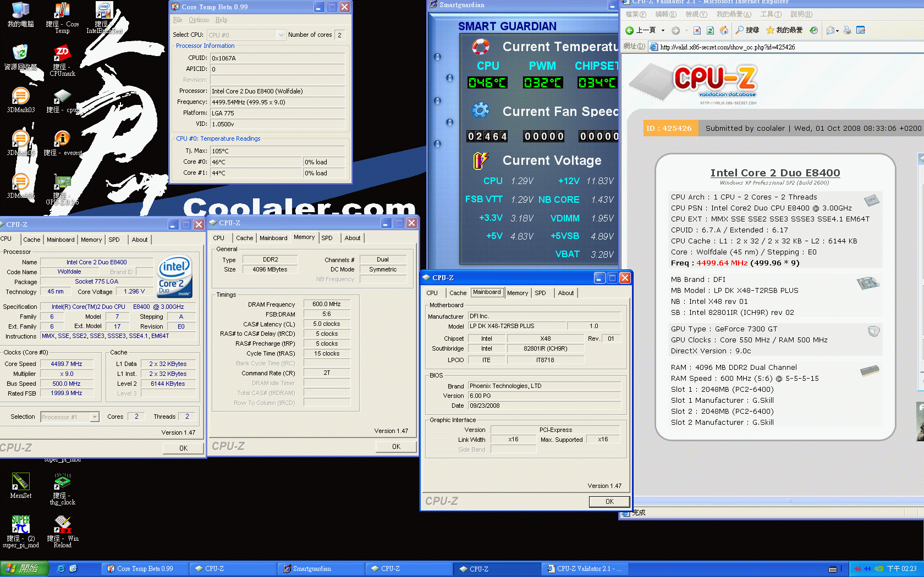Click the Intel Core 2 Duo E8400 heading link
This screenshot has height=577, width=924.
(x=775, y=173)
